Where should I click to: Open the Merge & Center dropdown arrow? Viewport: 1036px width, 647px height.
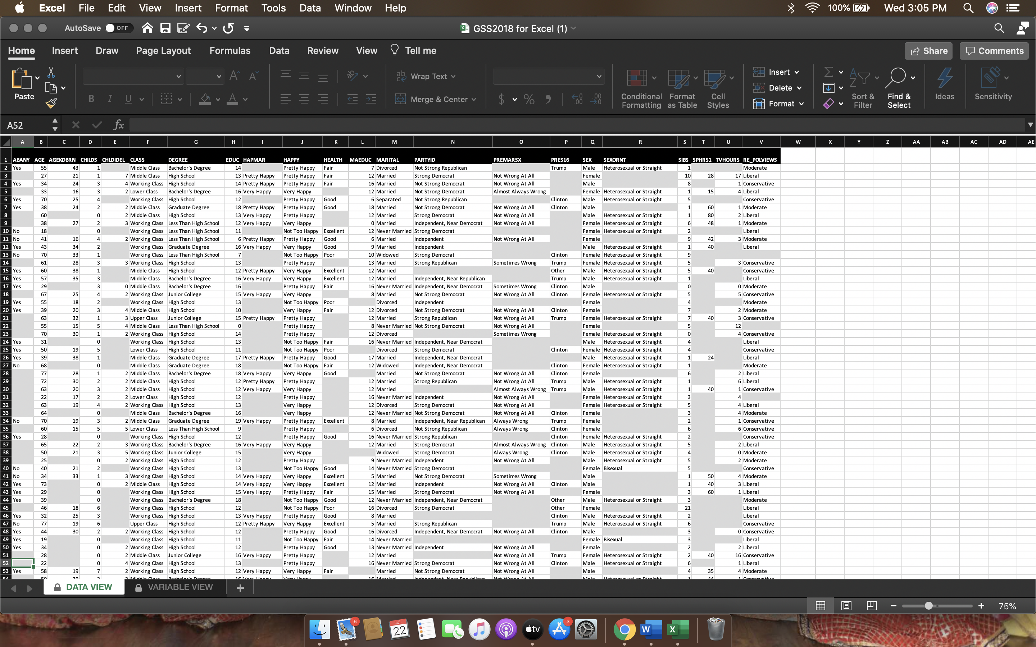[474, 100]
